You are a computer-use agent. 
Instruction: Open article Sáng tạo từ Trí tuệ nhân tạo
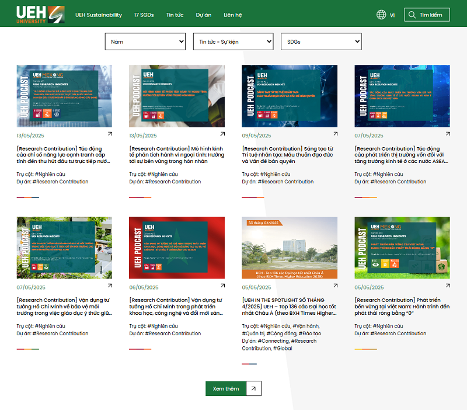point(287,155)
